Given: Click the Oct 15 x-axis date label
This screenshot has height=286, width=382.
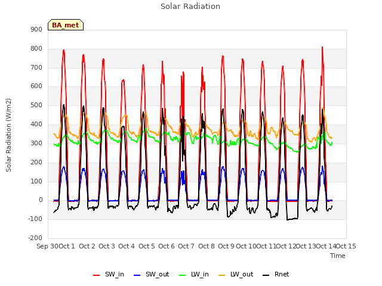Looking at the screenshot, I should 346,246.
